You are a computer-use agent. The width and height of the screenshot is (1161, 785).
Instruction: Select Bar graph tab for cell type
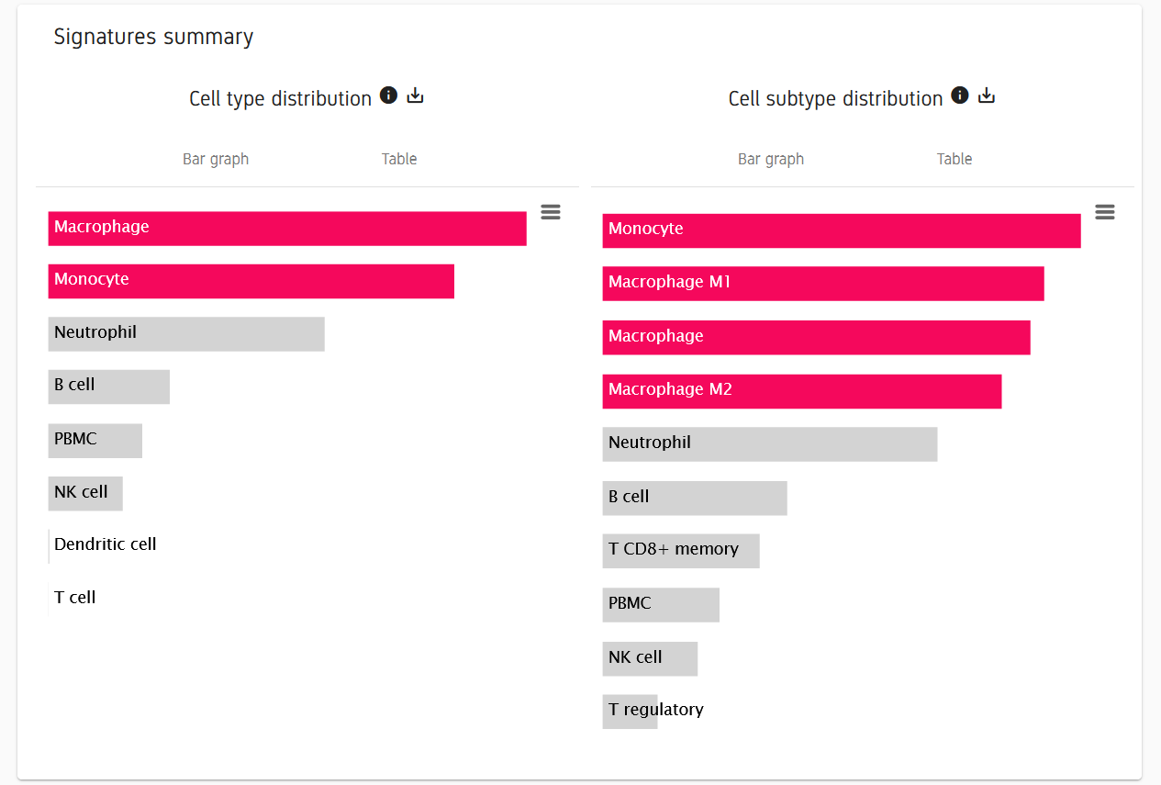pyautogui.click(x=216, y=159)
